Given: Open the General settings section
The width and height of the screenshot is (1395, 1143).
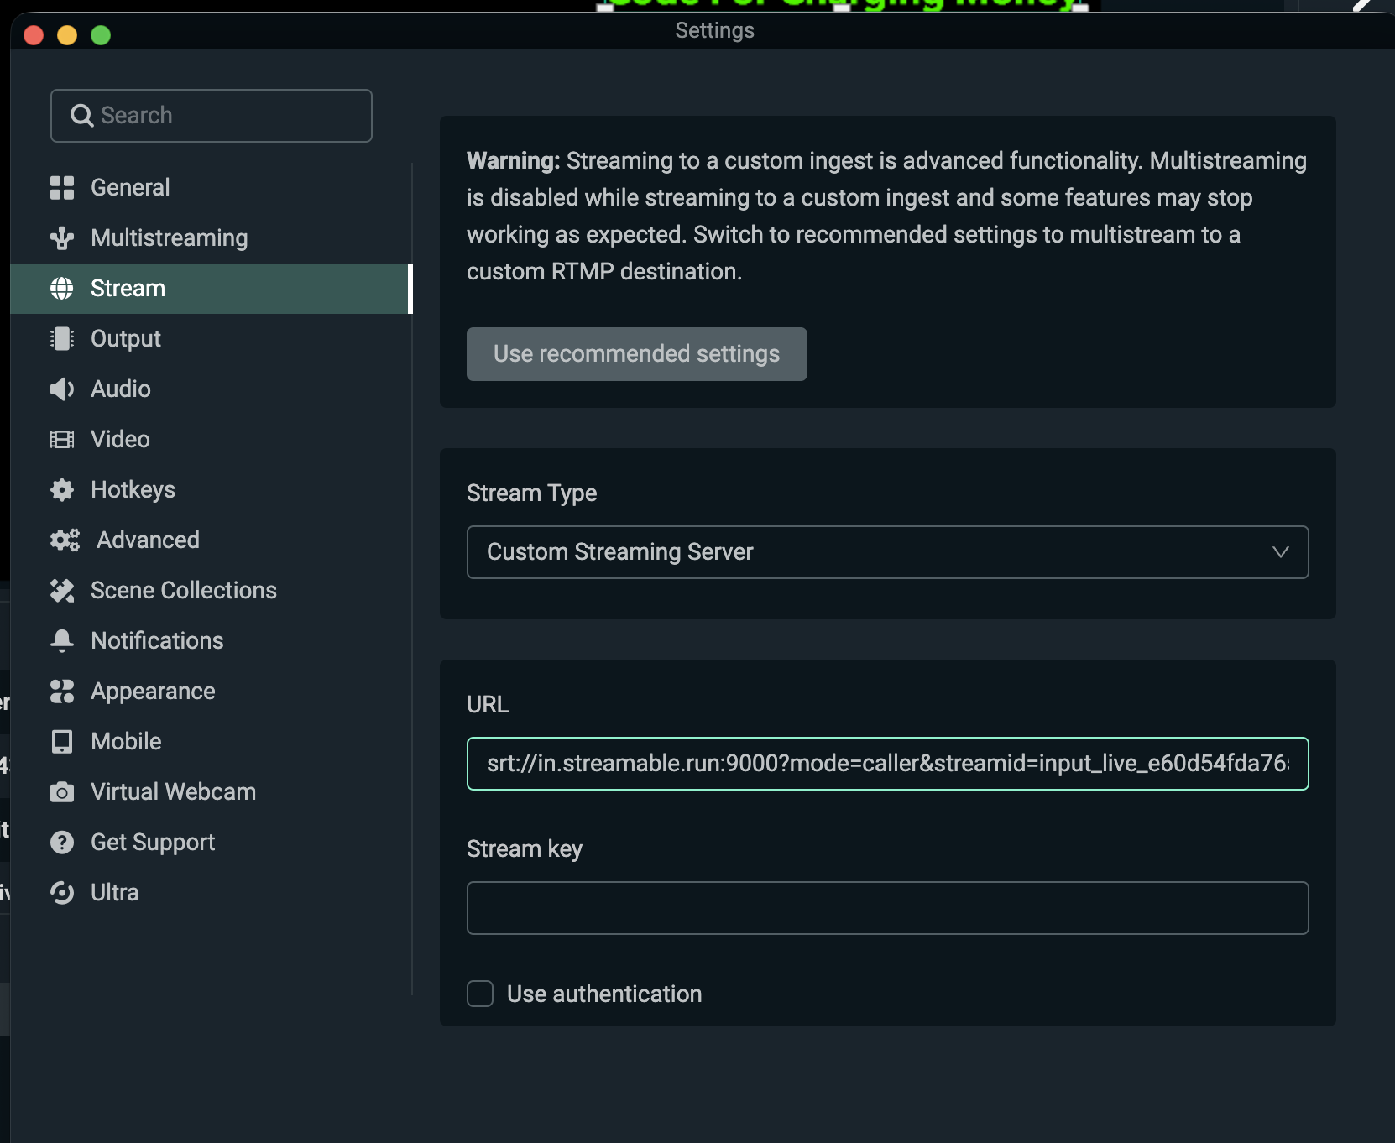Looking at the screenshot, I should (212, 188).
